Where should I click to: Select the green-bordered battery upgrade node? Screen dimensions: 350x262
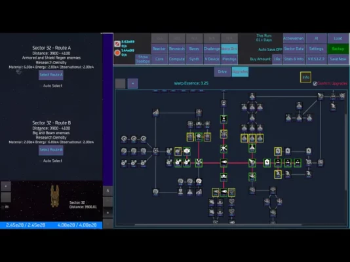(x=267, y=163)
